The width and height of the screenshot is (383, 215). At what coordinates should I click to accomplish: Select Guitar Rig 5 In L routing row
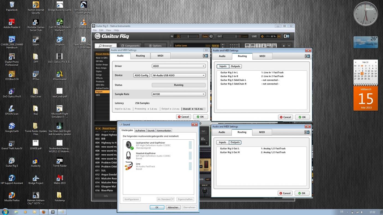(x=262, y=73)
